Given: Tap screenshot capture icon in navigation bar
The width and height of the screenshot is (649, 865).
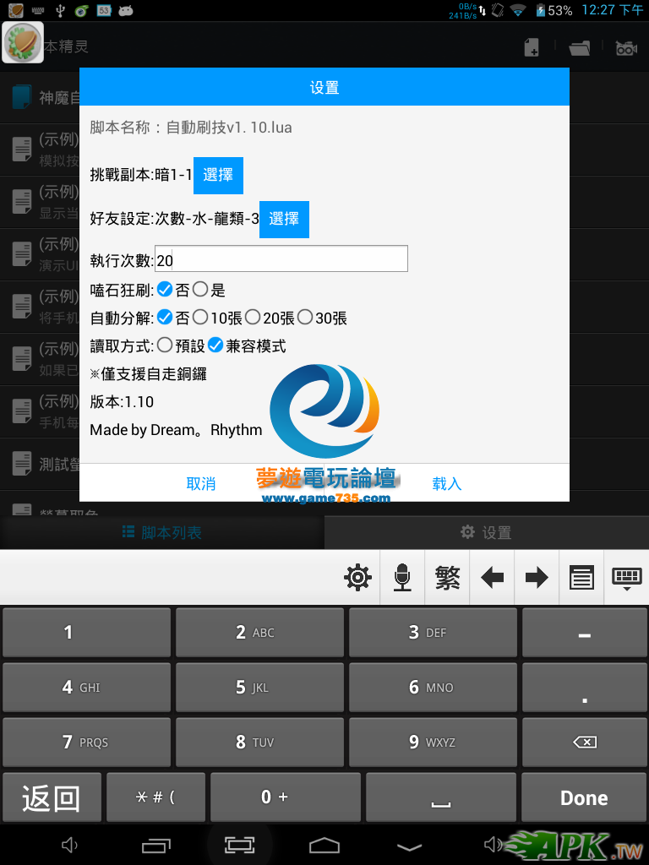Looking at the screenshot, I should (x=239, y=845).
